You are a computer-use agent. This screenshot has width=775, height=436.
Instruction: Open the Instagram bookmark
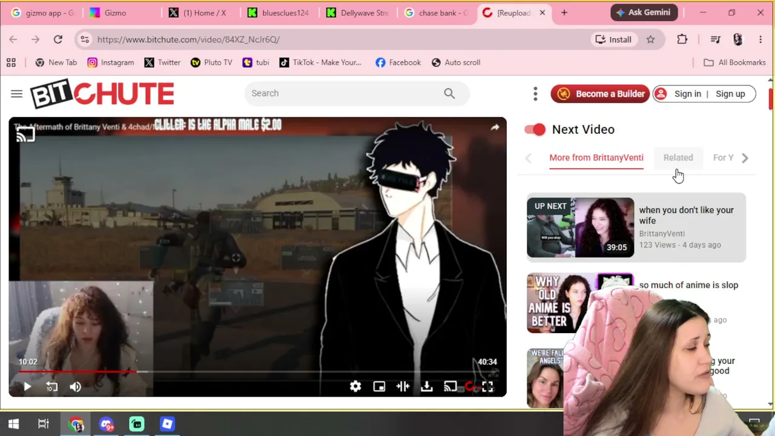[x=111, y=62]
